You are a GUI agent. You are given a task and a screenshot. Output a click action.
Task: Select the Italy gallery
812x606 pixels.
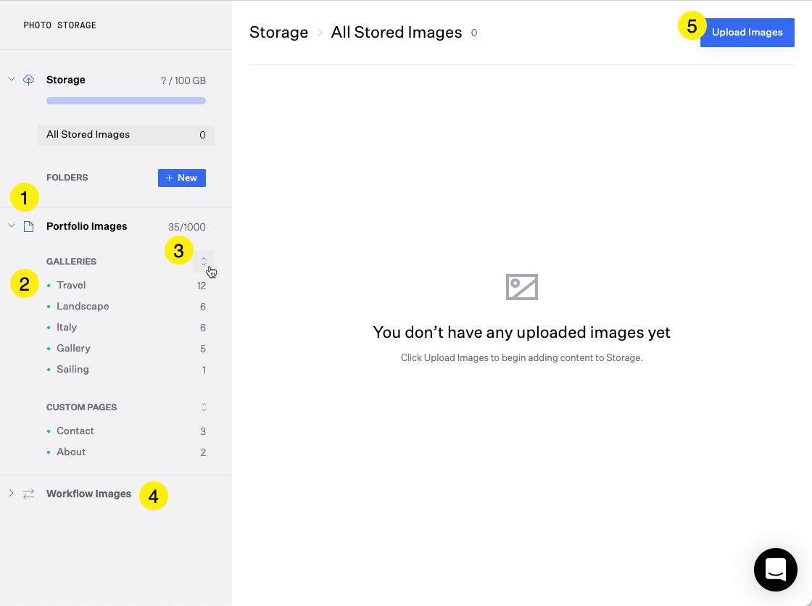[67, 328]
